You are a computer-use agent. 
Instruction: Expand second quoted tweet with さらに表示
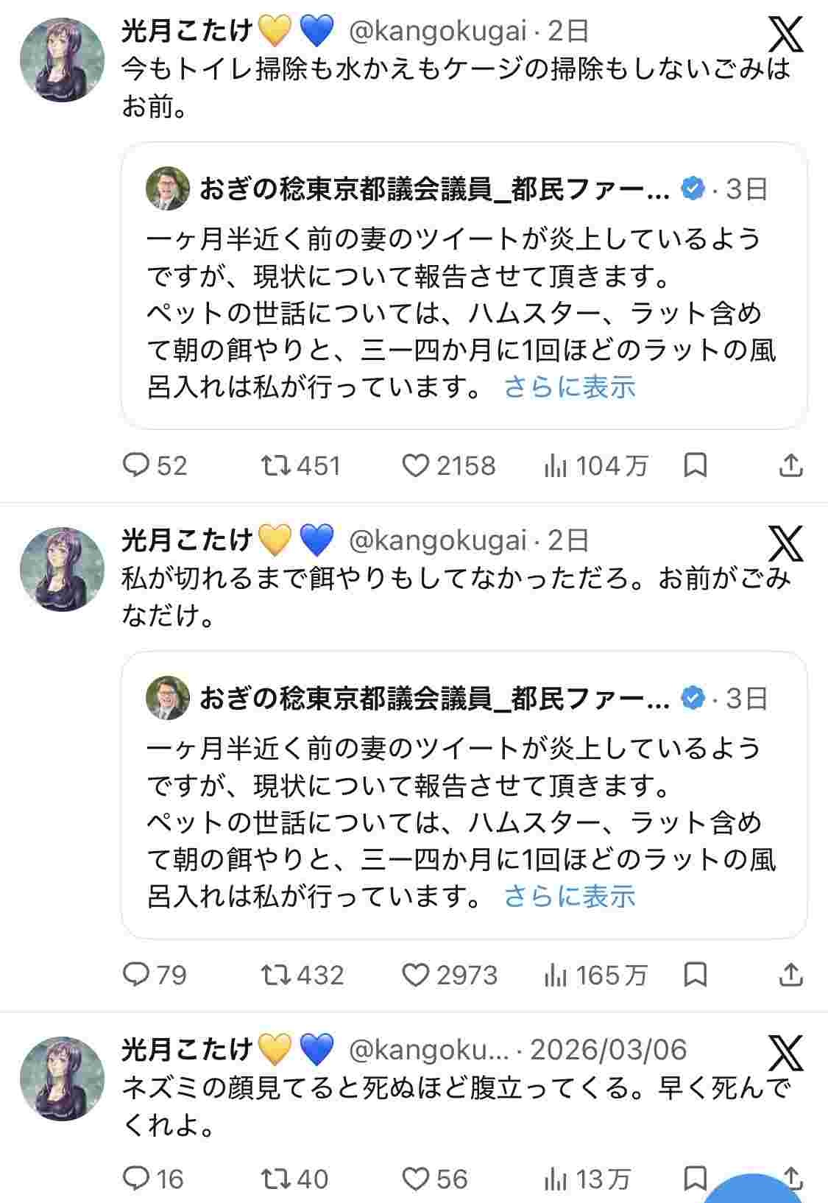pos(569,897)
